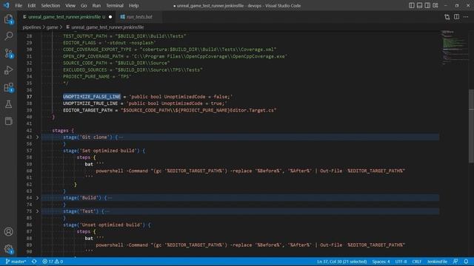Open the Run and Debug view
The image size is (474, 266).
tap(8, 70)
